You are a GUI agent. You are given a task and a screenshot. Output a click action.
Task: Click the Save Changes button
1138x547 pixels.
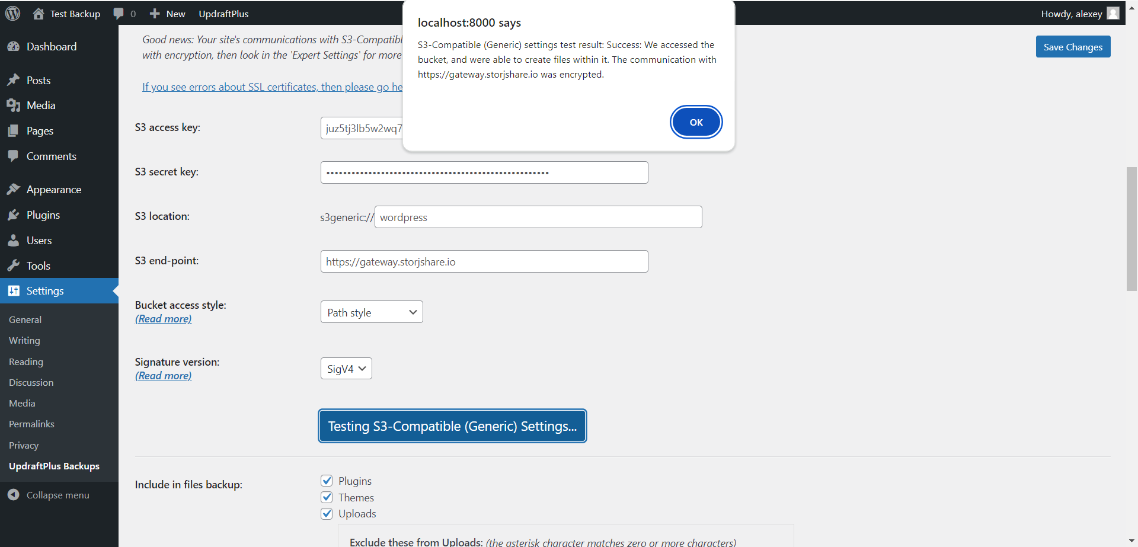1073,47
